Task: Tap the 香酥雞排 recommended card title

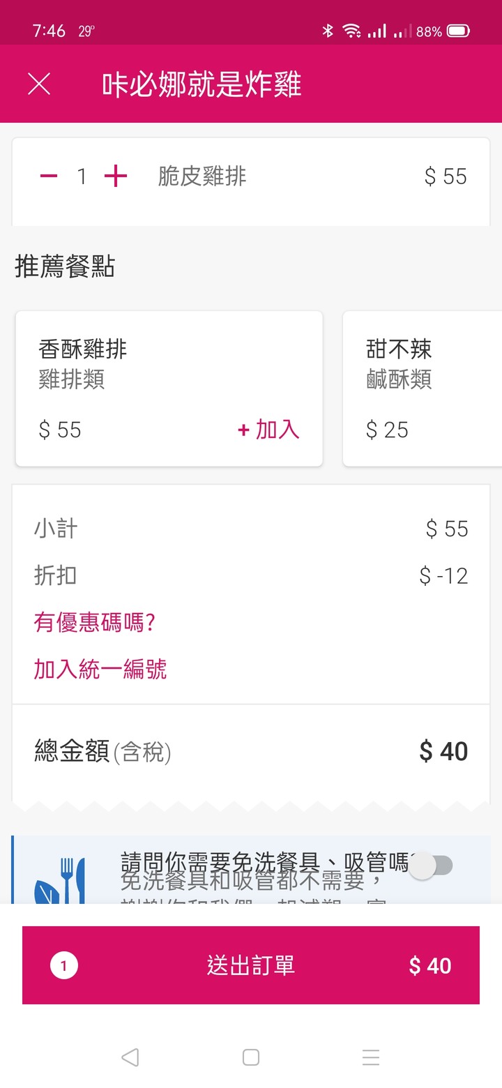Action: 83,349
